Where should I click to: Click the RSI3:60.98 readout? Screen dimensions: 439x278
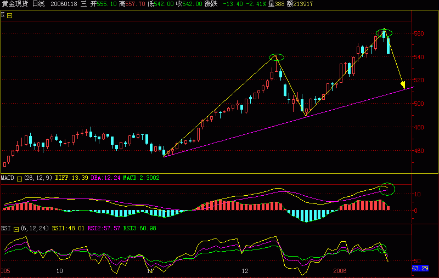tap(140, 229)
